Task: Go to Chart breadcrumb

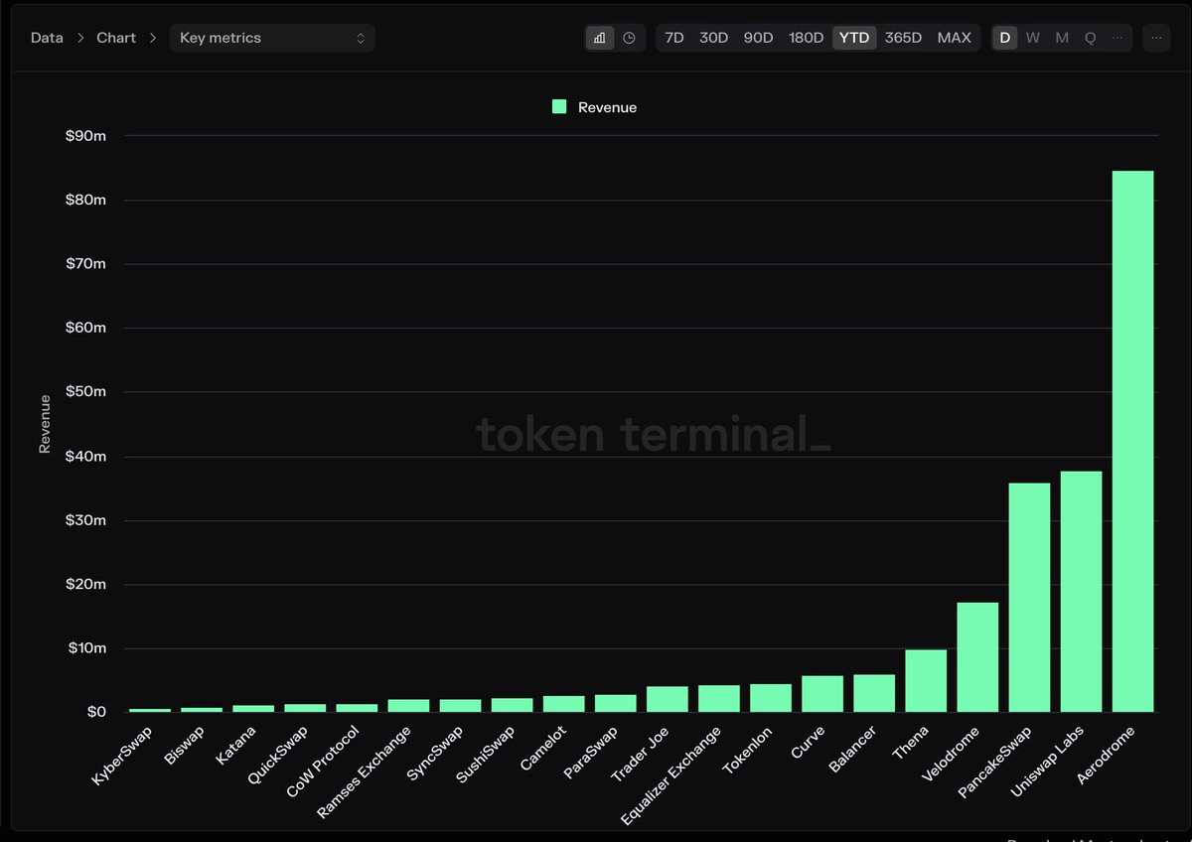Action: (x=116, y=38)
